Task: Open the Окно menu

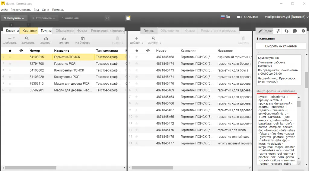Action: coord(46,10)
